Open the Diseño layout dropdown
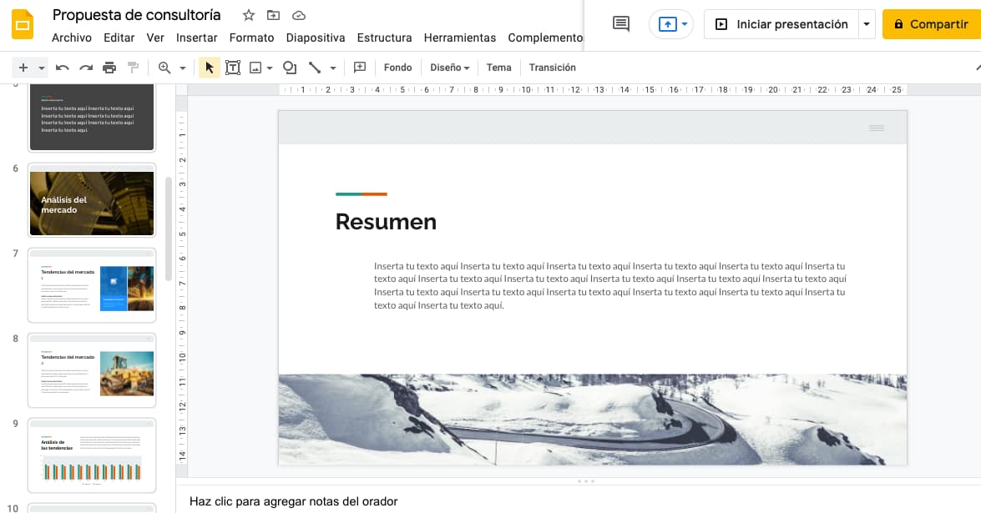 point(449,67)
